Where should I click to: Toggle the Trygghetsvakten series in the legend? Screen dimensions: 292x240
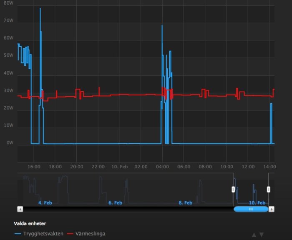[x=39, y=234]
